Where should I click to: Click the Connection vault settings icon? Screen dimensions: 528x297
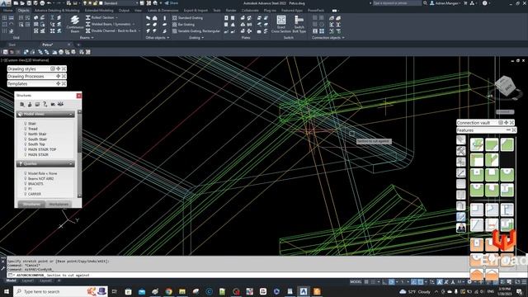click(x=501, y=123)
